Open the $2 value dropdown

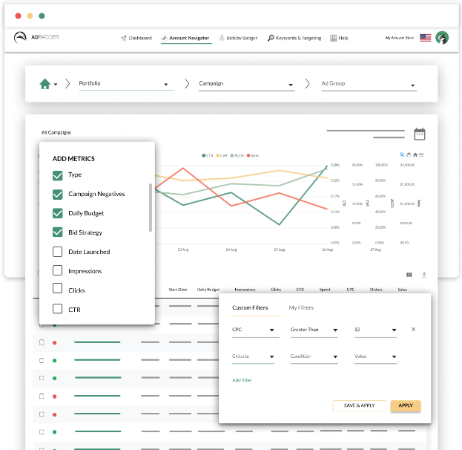(x=375, y=330)
